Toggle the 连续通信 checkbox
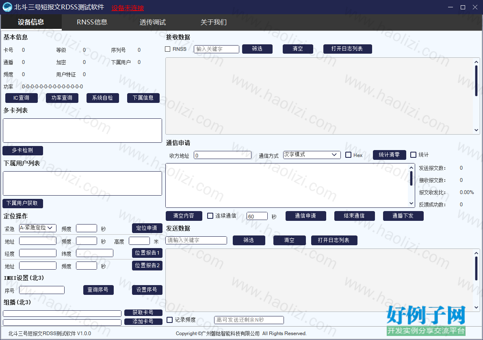Viewport: 483px width, 340px height. pos(210,216)
